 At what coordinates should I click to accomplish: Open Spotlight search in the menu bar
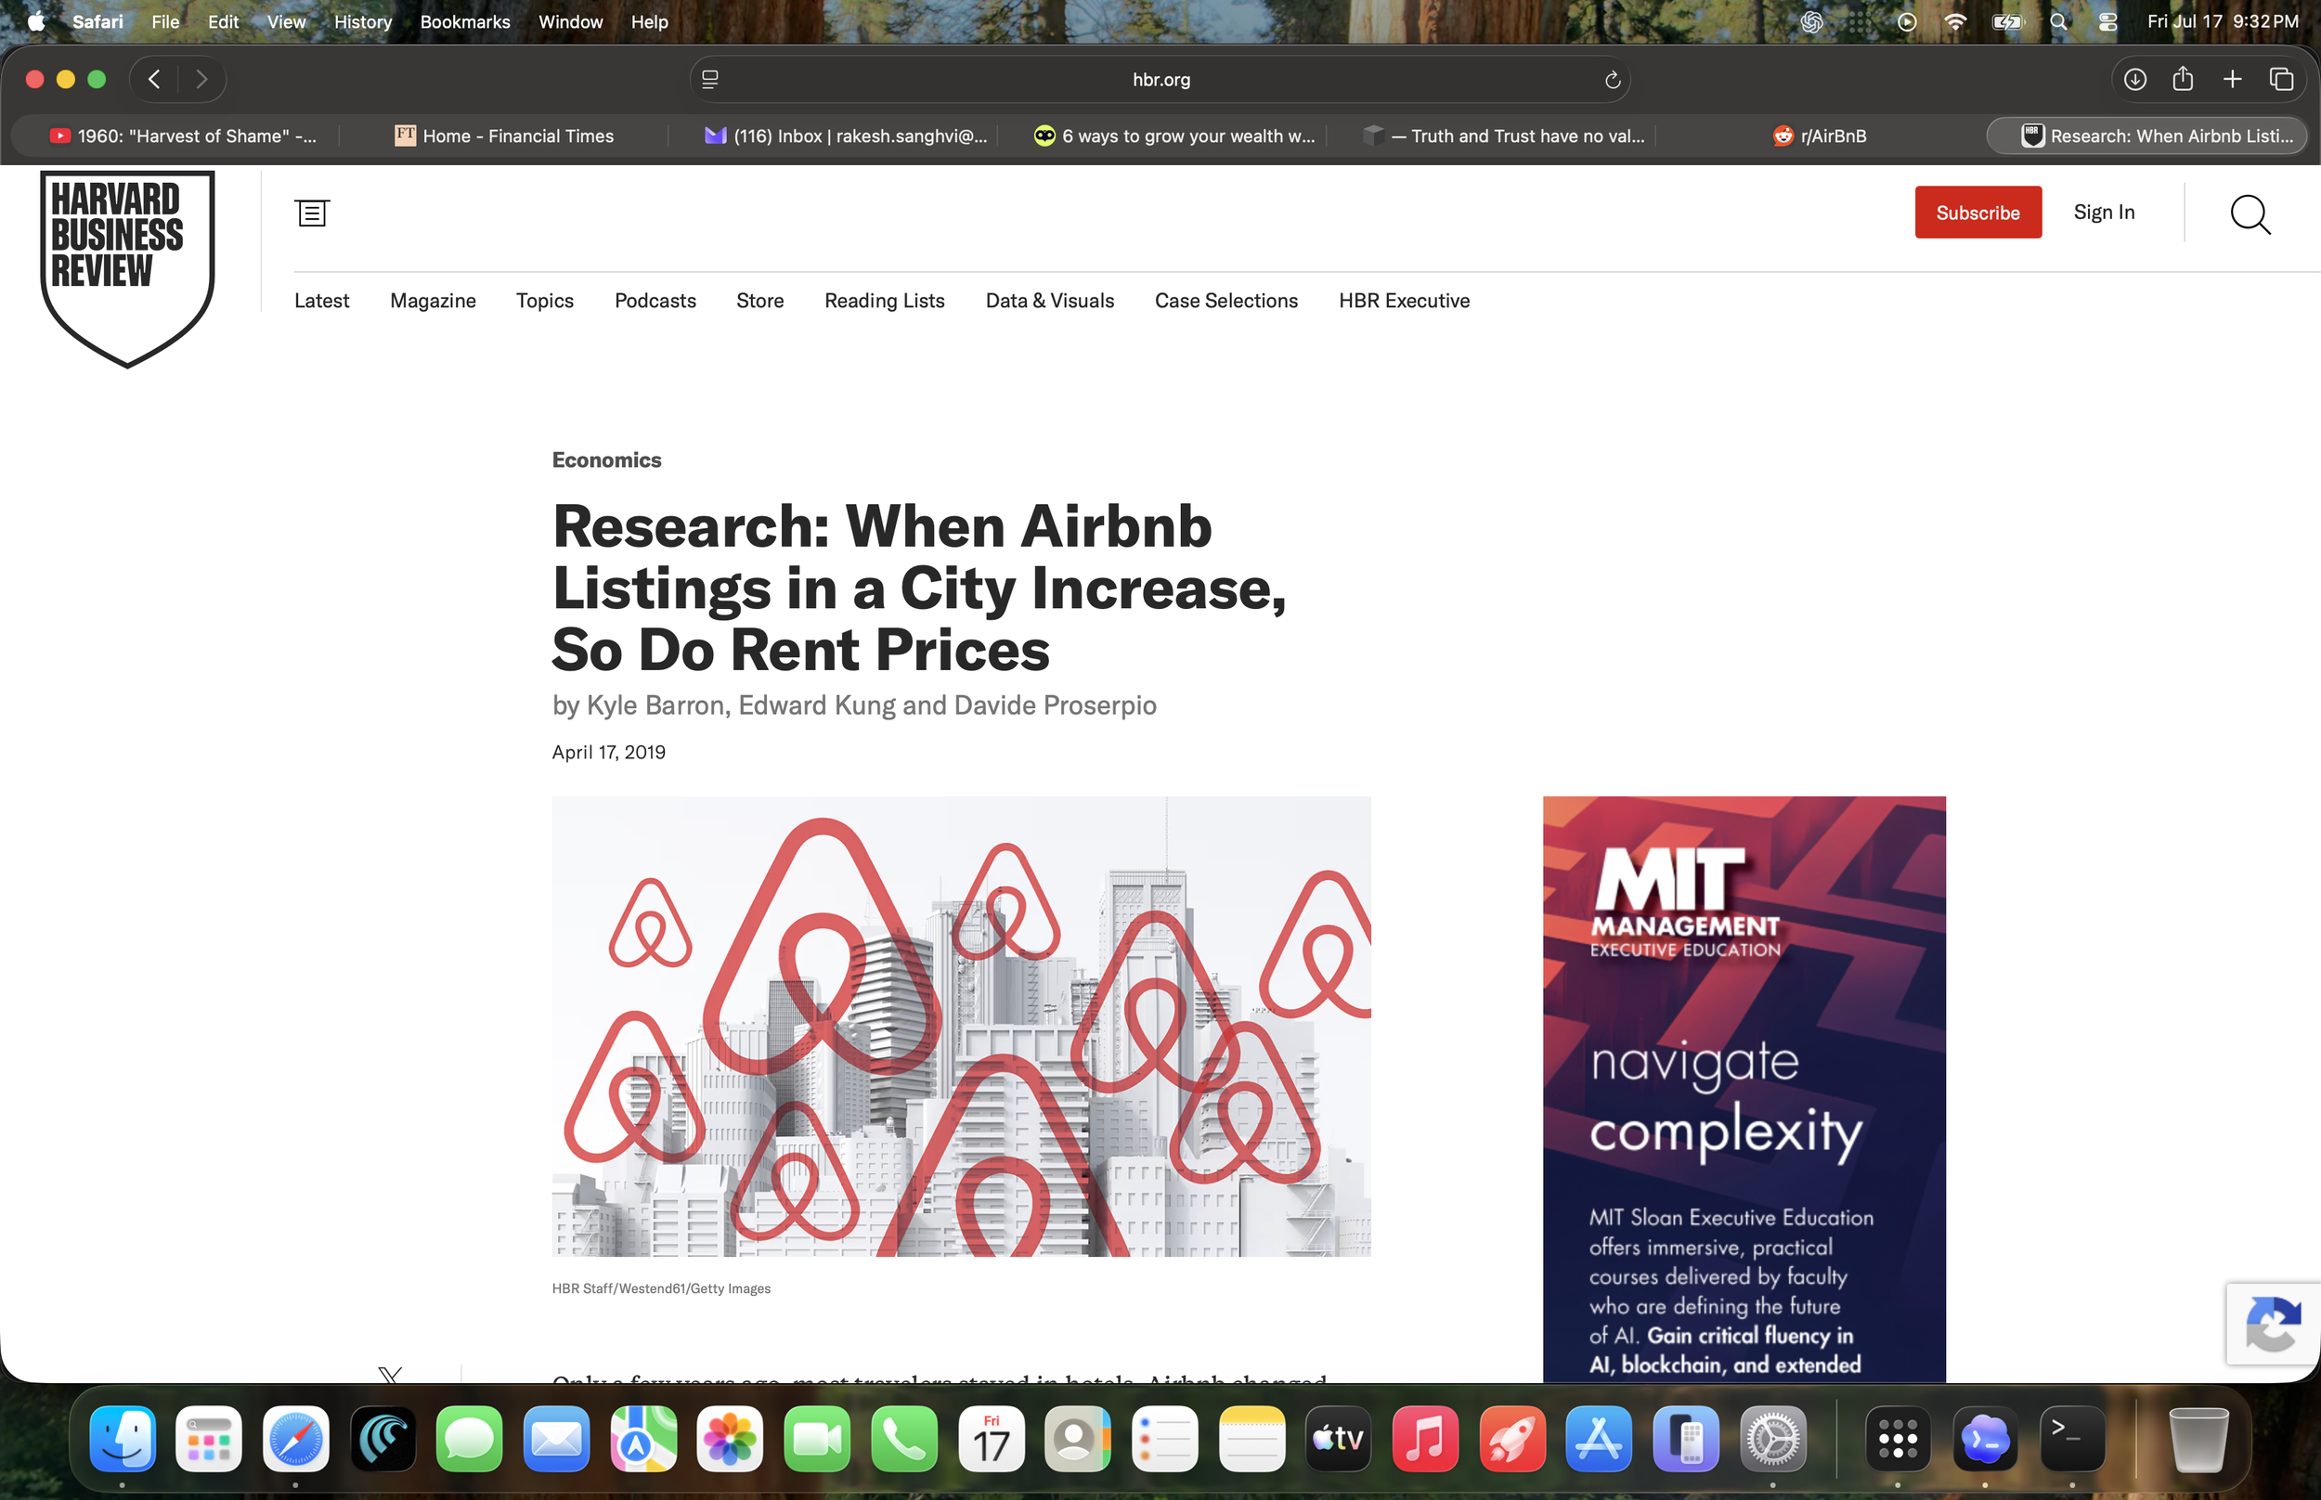(x=2058, y=21)
